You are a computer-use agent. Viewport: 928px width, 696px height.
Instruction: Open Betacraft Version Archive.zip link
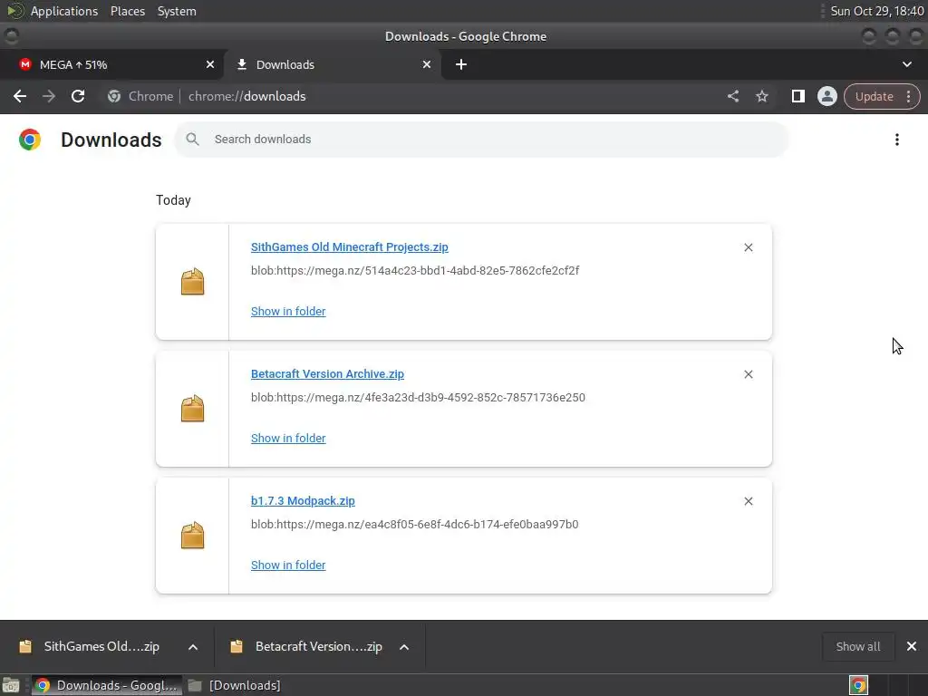click(327, 374)
